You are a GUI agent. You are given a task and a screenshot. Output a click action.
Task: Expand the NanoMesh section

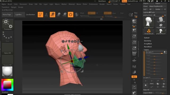coord(148,47)
